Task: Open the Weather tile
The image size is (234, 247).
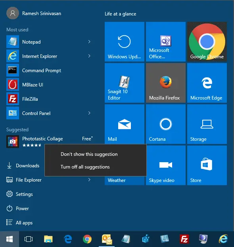Action: coord(125,180)
